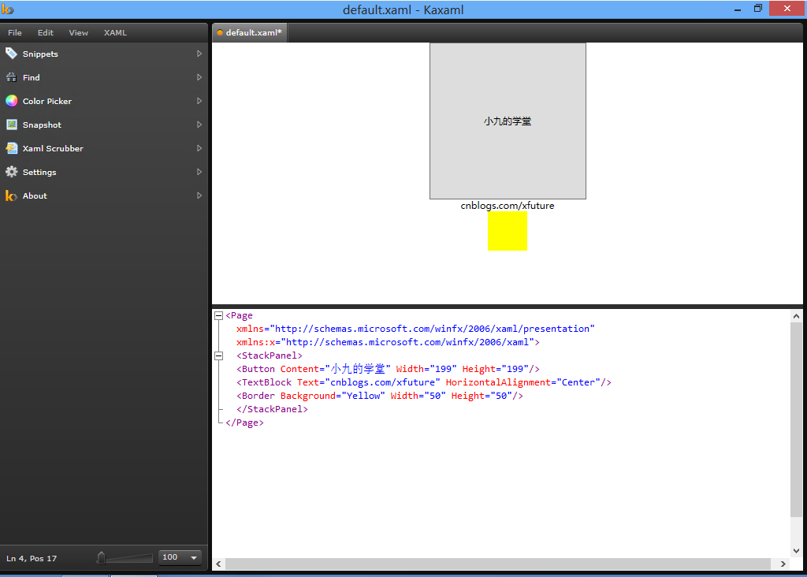Click the xmlns presentation namespace line

pyautogui.click(x=415, y=329)
